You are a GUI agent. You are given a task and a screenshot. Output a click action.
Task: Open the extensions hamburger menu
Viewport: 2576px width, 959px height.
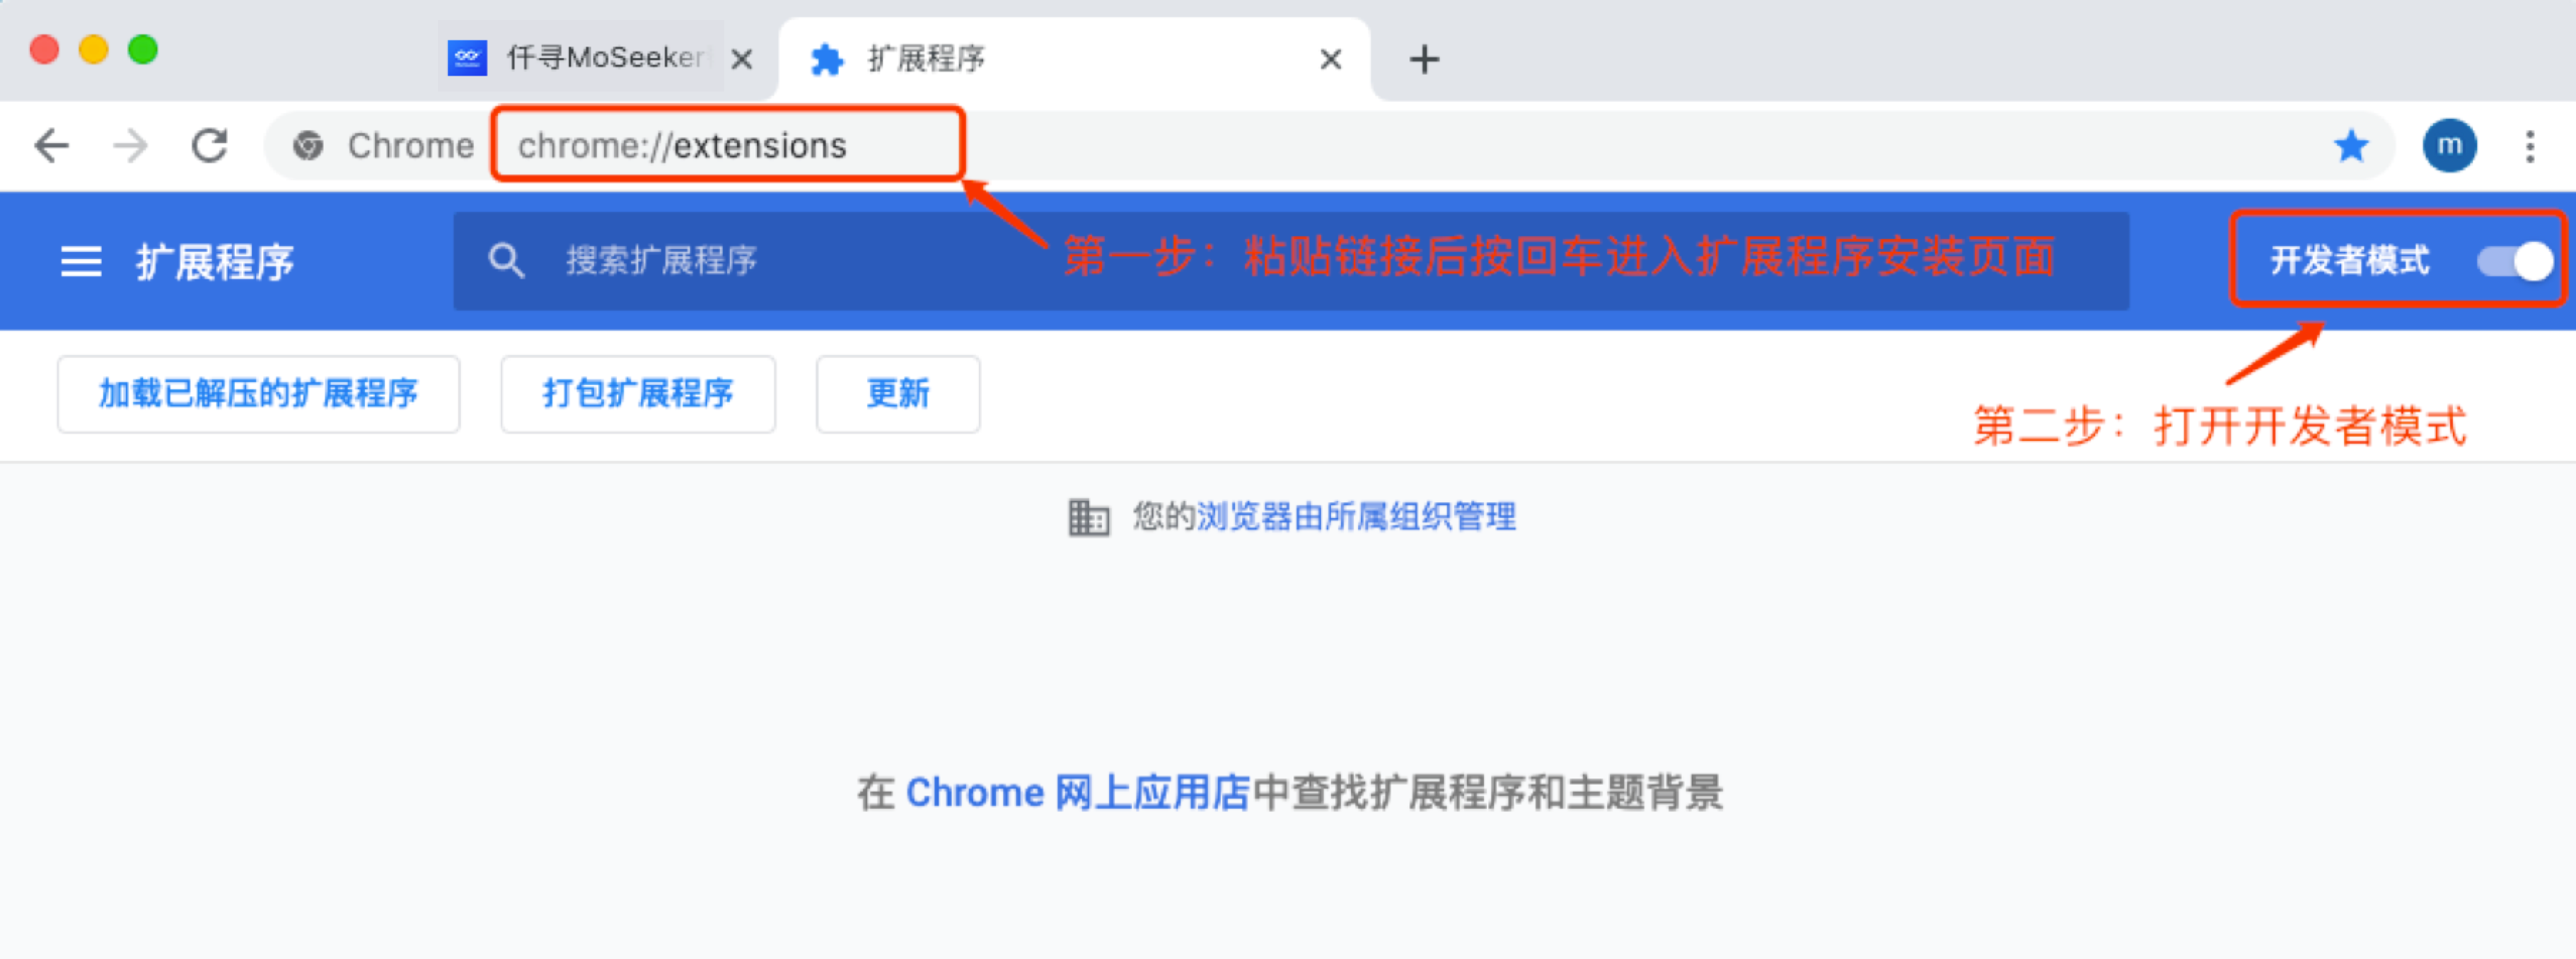click(x=81, y=262)
